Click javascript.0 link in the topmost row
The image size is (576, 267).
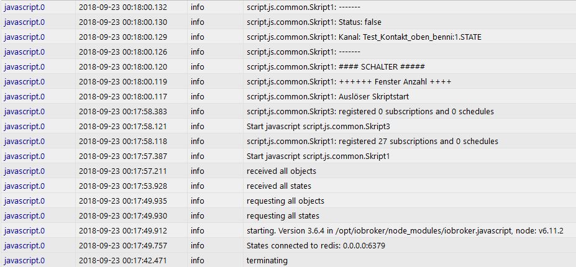[25, 7]
